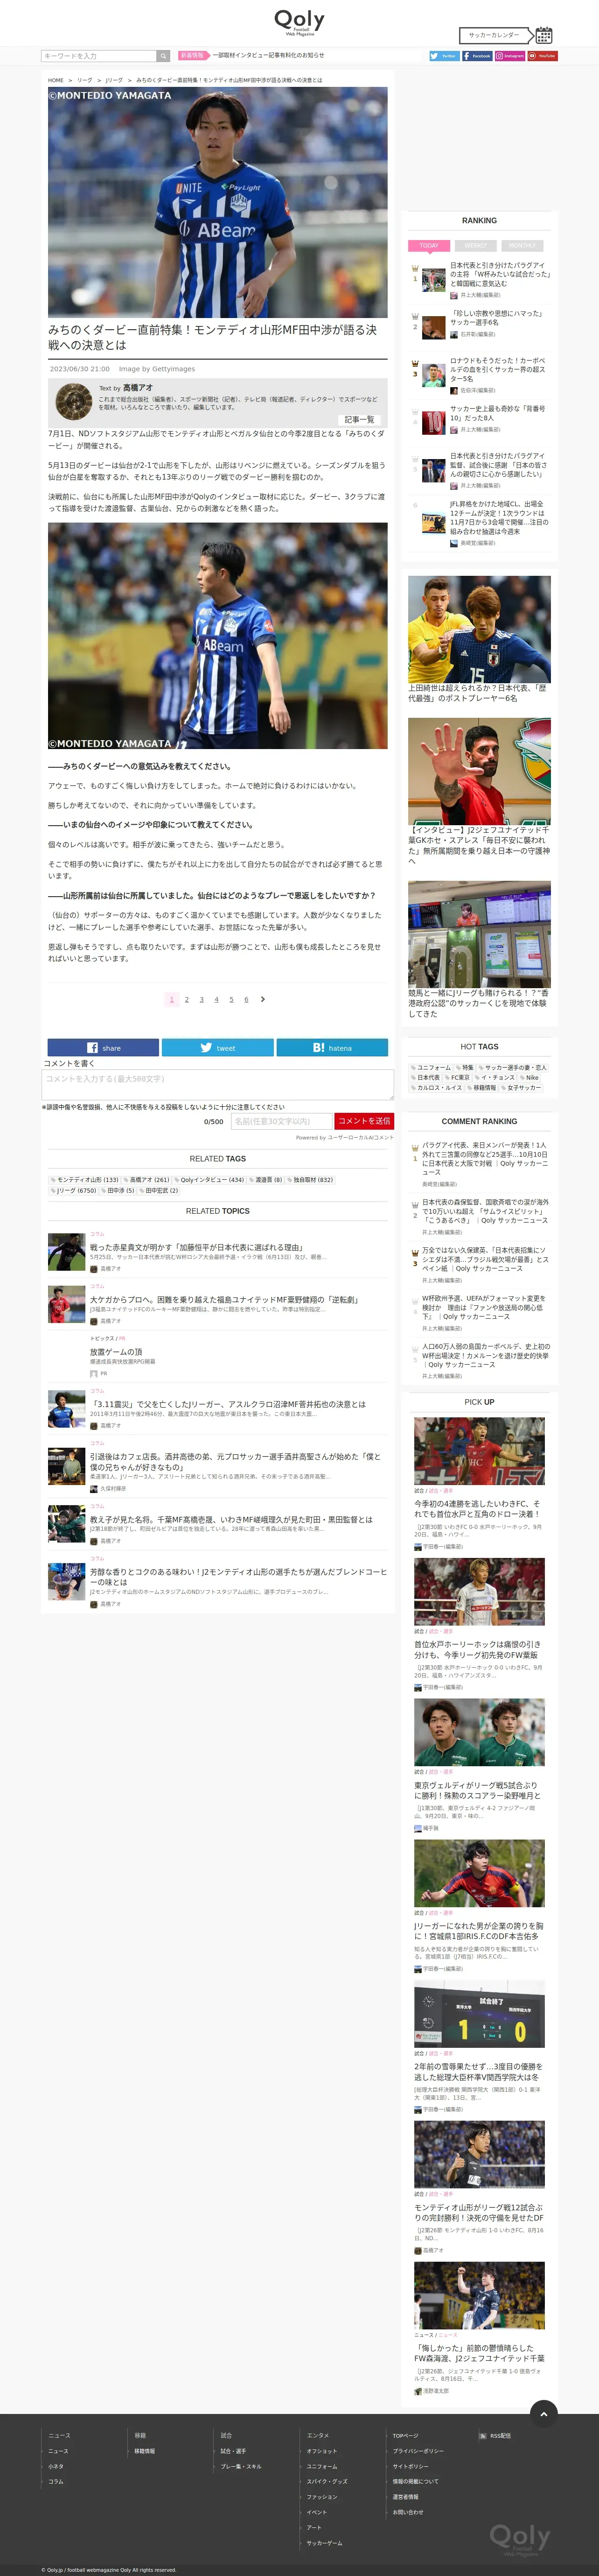Open the RSS配信 feed link
The height and width of the screenshot is (2576, 599).
tap(494, 2435)
